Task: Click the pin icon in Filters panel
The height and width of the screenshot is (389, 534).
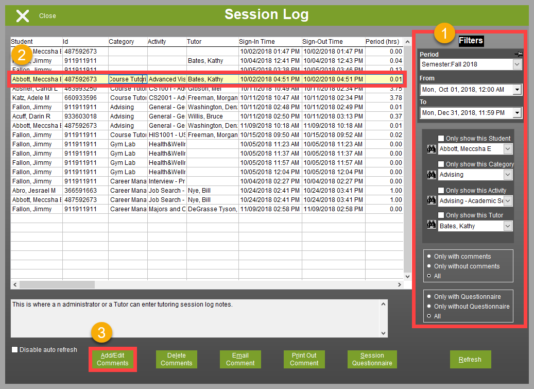Action: [519, 54]
